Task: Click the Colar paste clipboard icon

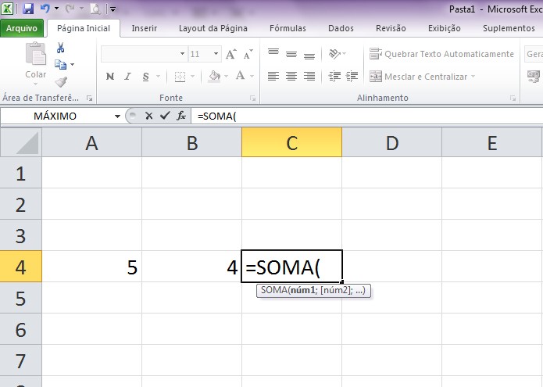Action: [x=36, y=53]
